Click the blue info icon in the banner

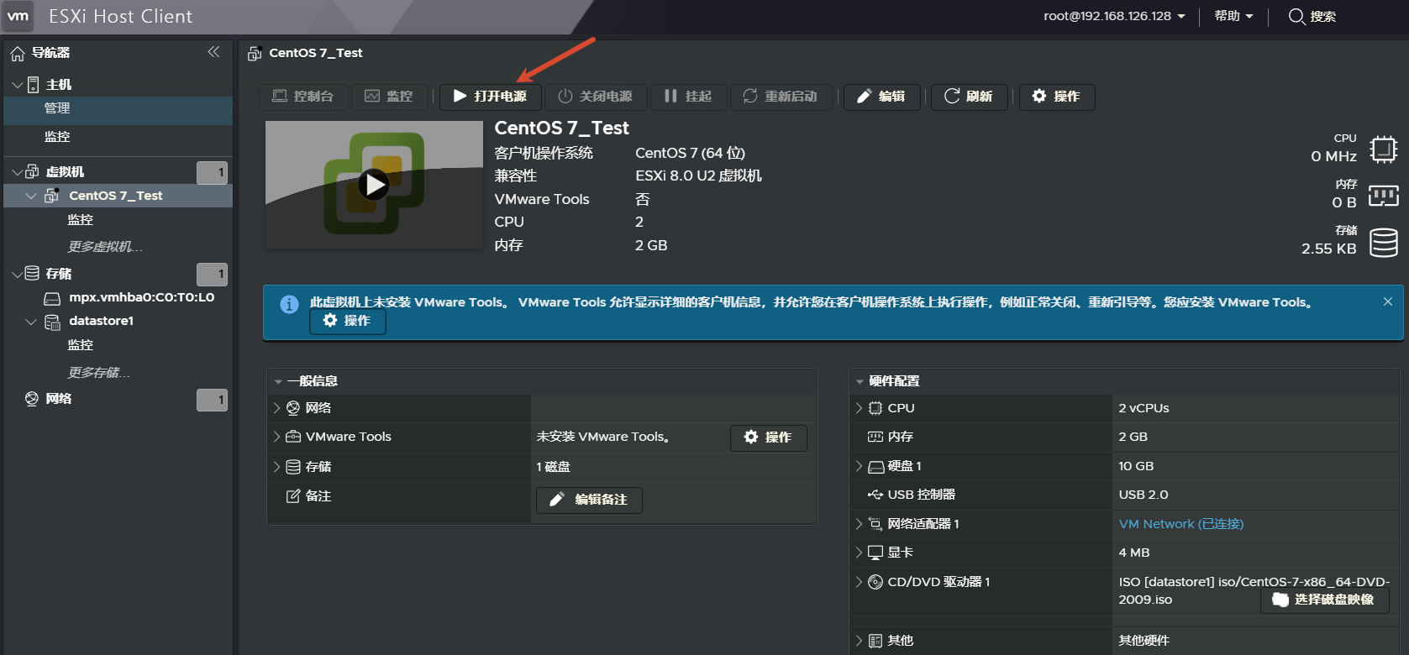[289, 304]
